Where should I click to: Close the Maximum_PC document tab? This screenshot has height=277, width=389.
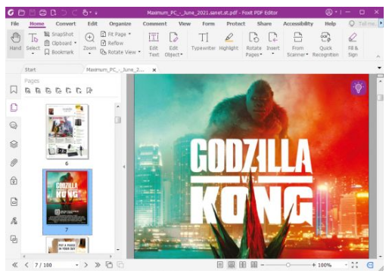[x=154, y=70]
